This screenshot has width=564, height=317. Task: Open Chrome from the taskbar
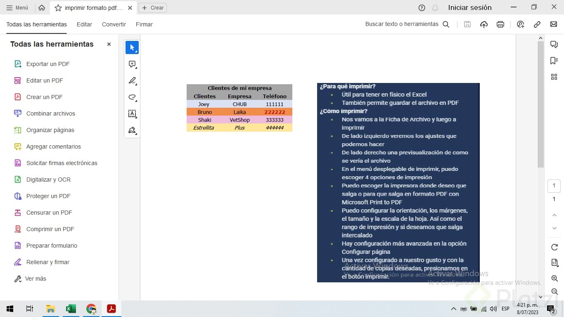click(x=91, y=309)
